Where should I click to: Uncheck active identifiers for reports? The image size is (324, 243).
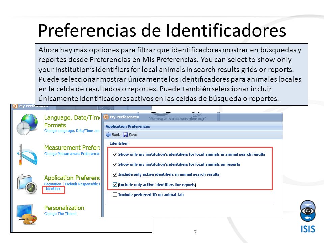click(x=115, y=185)
